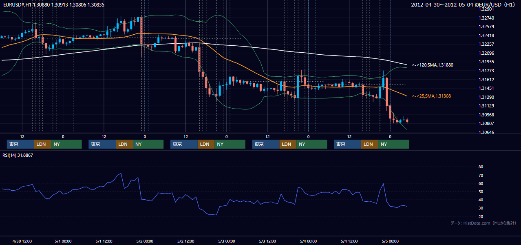This screenshot has width=521, height=245.
Task: Select the 5/3 00:00 time axis label
Action: point(227,241)
